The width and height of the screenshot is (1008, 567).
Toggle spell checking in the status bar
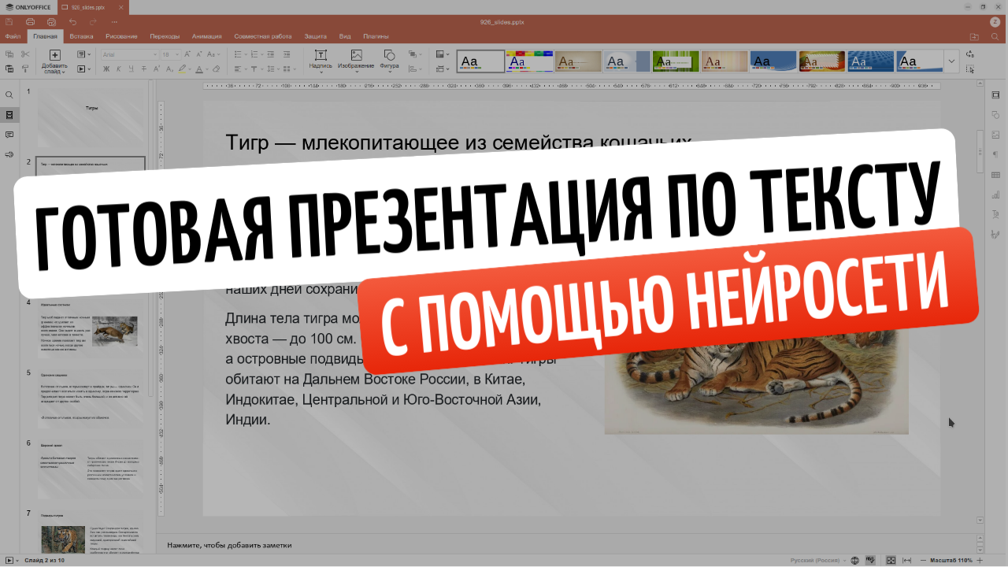[870, 560]
